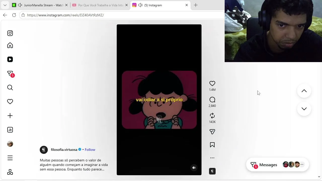Close the JuniorManella Stream tab

coord(66,5)
